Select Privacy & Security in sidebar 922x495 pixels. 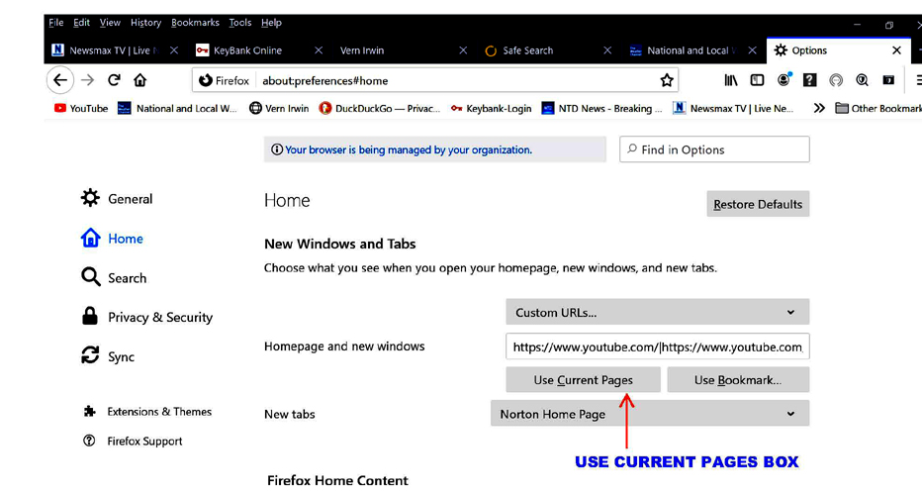pos(159,318)
